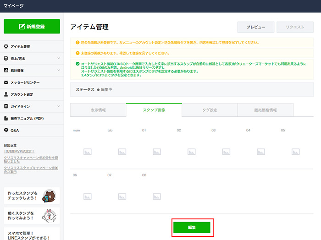This screenshot has height=240, width=321.
Task: Click the プレビュー button
Action: pyautogui.click(x=255, y=27)
